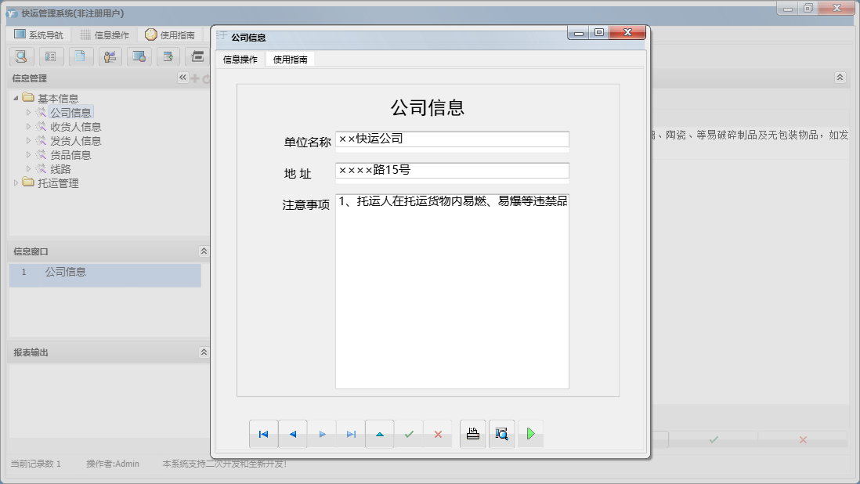The height and width of the screenshot is (484, 860).
Task: Confirm changes with the green checkmark
Action: coord(409,433)
